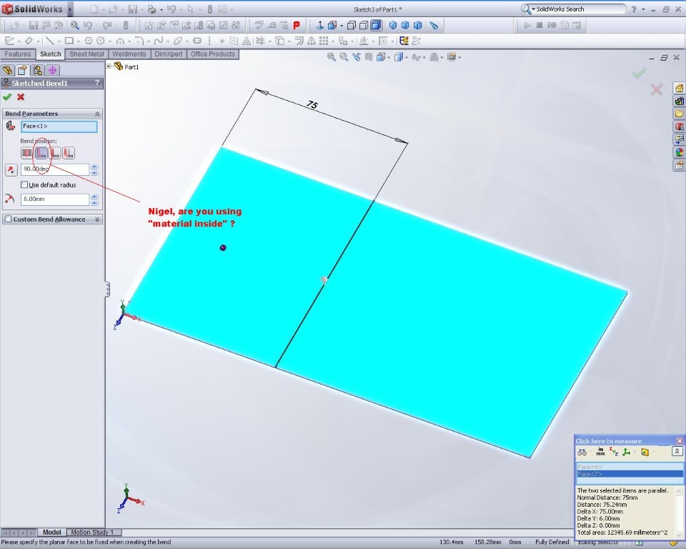Open the Print dropdown arrow

pos(161,9)
